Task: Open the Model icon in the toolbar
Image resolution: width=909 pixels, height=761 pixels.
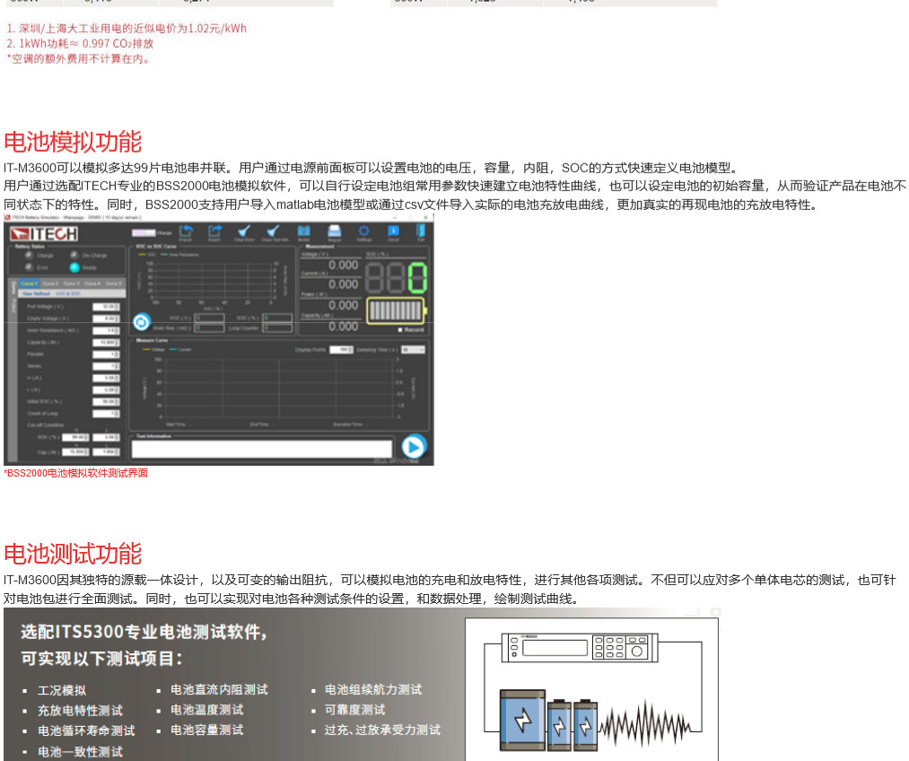Action: pyautogui.click(x=303, y=232)
